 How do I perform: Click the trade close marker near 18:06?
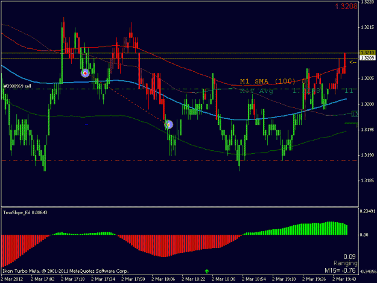(168, 124)
